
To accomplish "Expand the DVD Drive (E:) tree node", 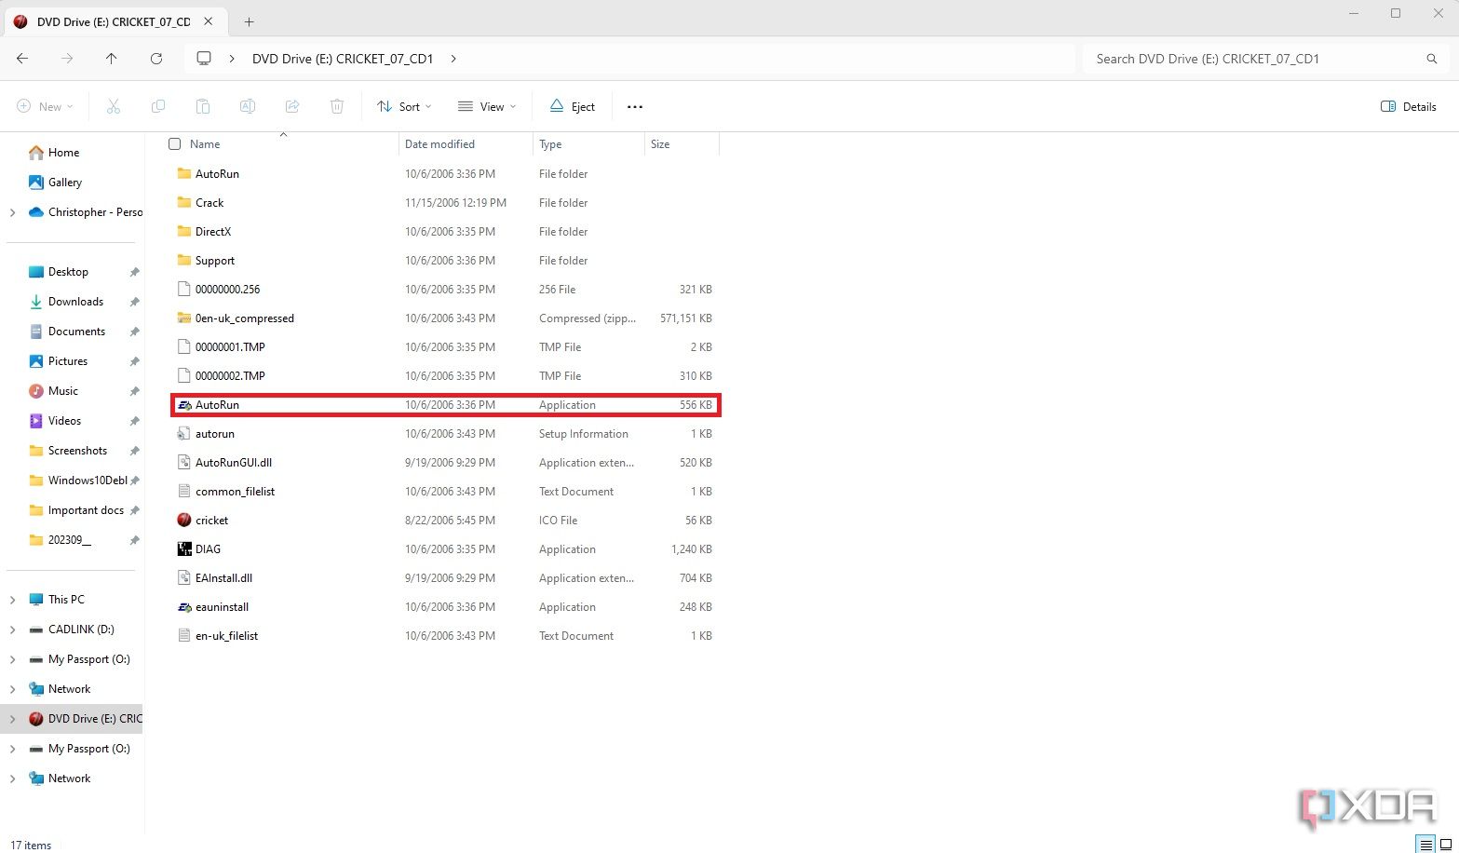I will (12, 719).
